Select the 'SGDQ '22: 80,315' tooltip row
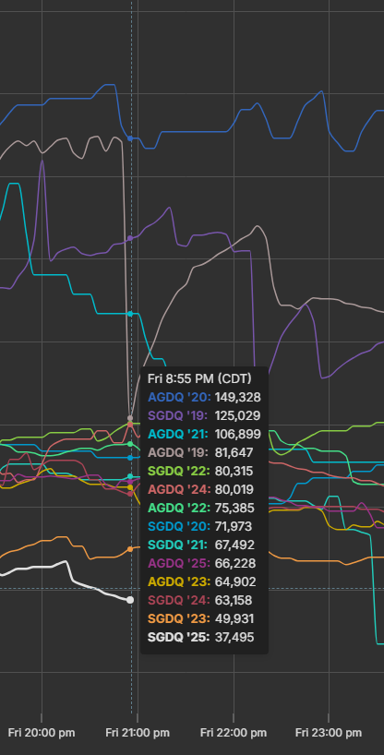Image resolution: width=384 pixels, height=755 pixels. click(x=200, y=471)
